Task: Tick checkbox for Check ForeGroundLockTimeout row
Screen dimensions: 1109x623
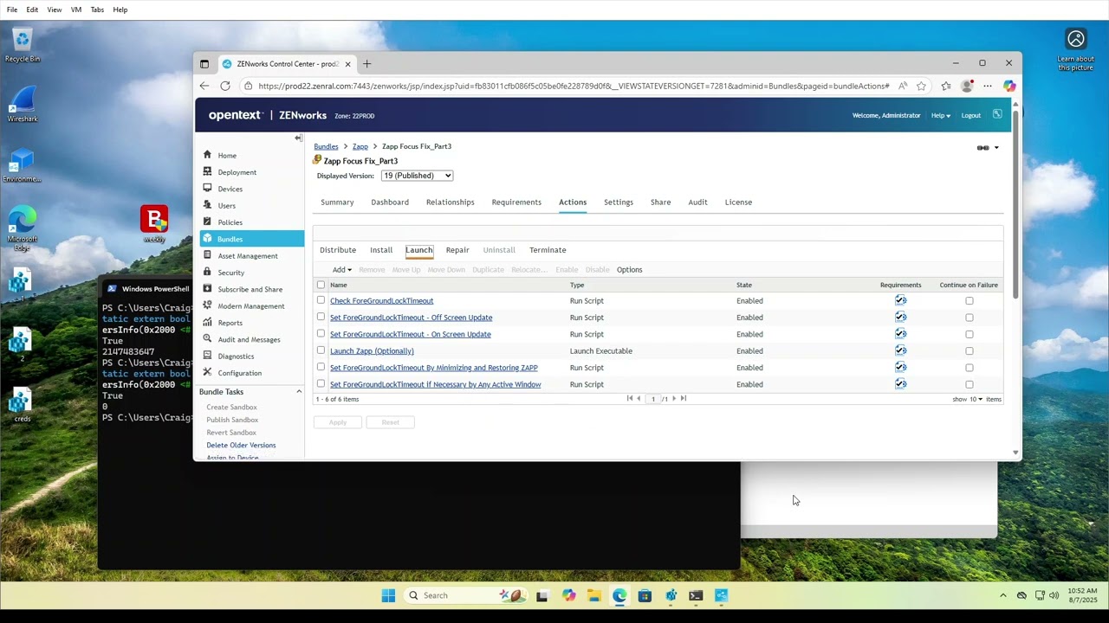Action: pos(321,300)
